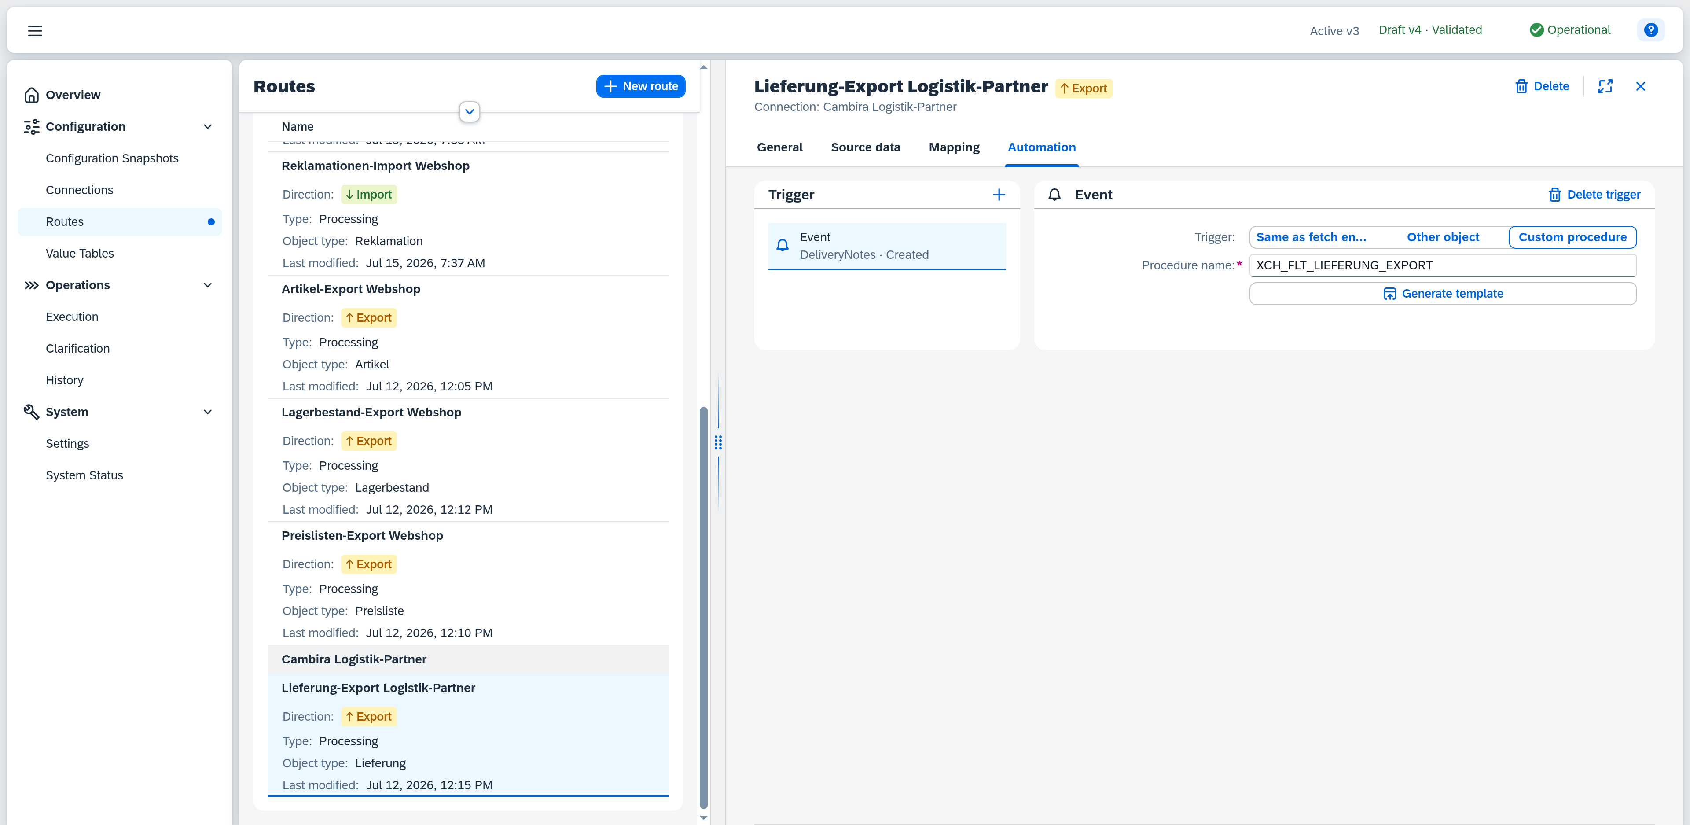This screenshot has height=825, width=1690.
Task: Click Export badge beside route title
Action: coord(1083,88)
